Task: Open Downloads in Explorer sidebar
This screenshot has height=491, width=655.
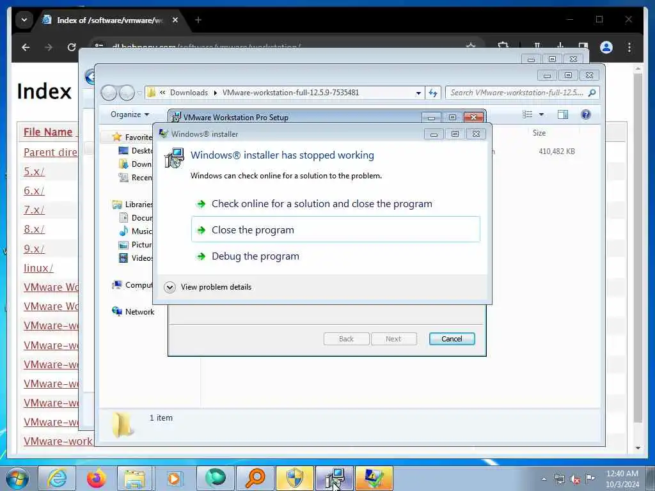Action: coord(136,164)
